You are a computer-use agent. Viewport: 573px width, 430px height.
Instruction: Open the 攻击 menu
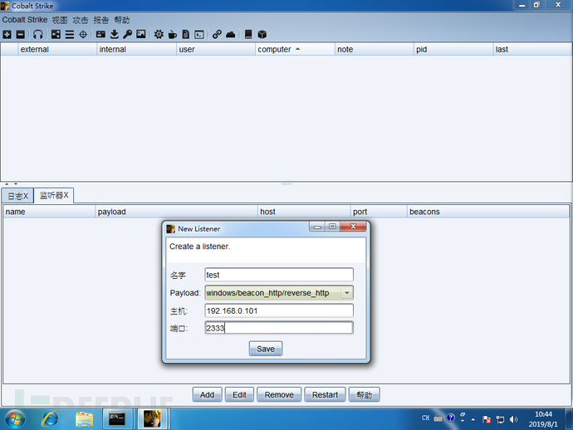tap(81, 20)
